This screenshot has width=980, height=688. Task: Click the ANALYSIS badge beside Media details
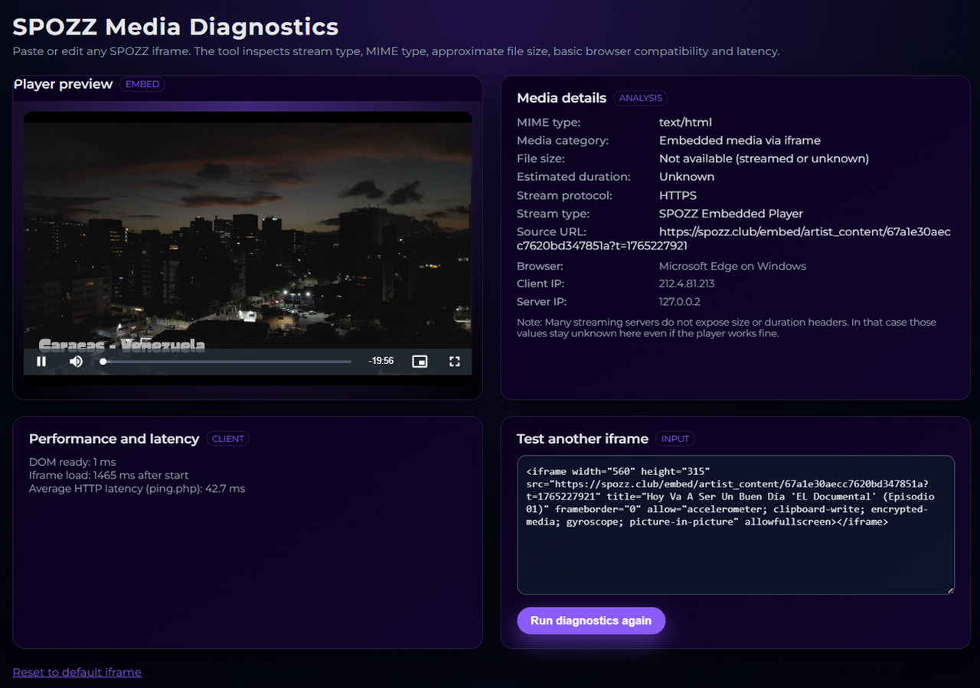[640, 98]
